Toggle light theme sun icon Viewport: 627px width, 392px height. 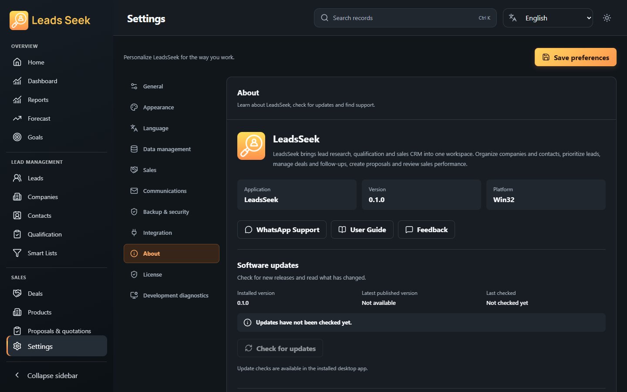tap(607, 18)
